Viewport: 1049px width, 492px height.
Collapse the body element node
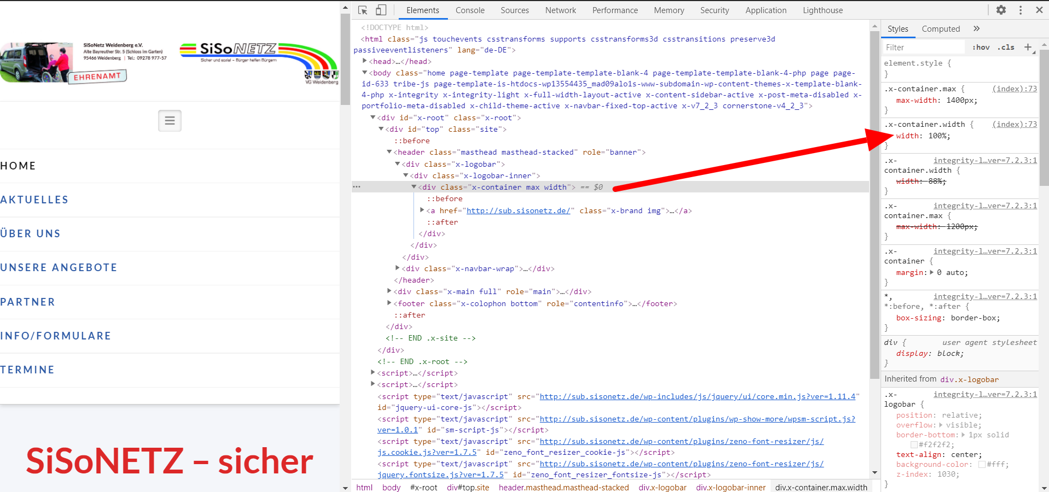tap(364, 73)
